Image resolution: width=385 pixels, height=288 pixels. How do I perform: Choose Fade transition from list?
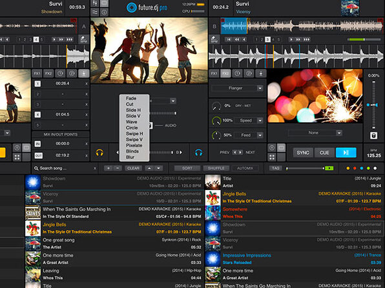click(131, 98)
